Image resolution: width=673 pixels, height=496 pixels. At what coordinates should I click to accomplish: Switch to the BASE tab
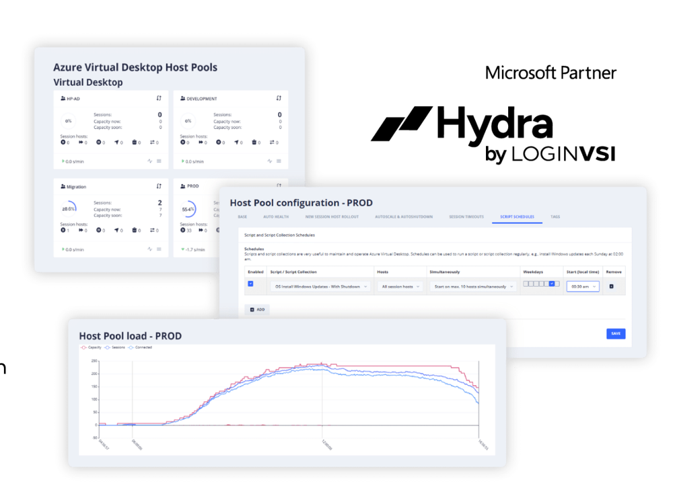pos(242,216)
